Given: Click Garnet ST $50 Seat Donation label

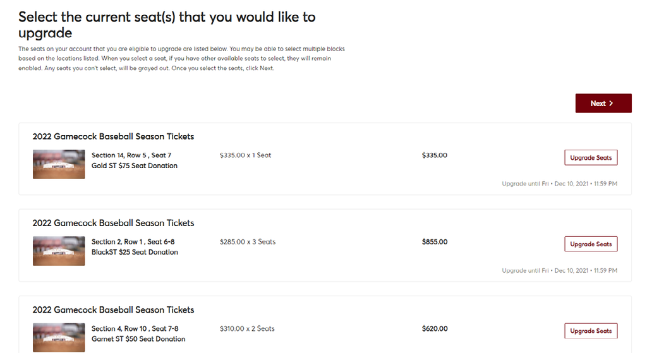Looking at the screenshot, I should 138,339.
